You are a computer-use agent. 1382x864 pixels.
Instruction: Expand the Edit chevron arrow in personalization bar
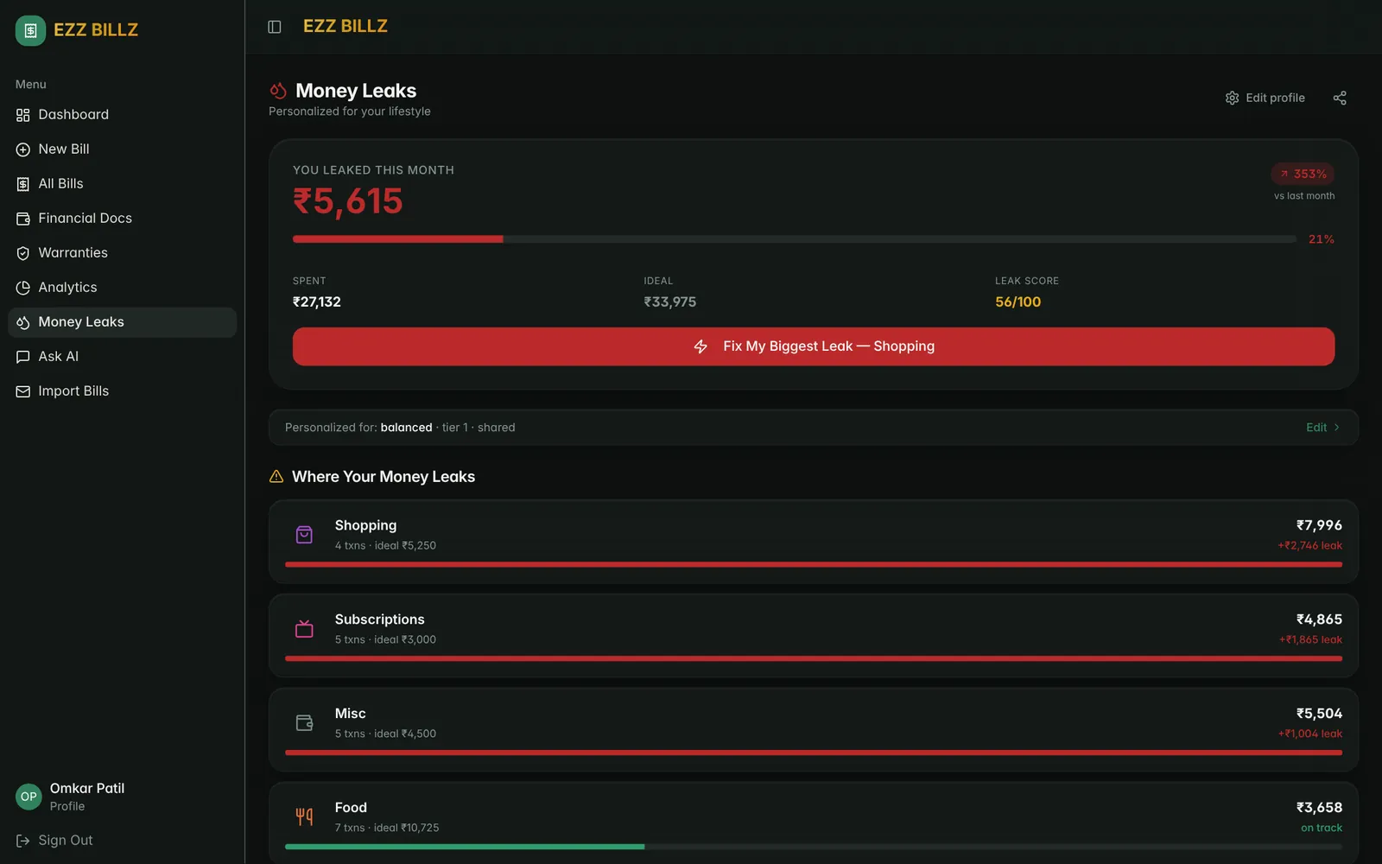tap(1336, 428)
